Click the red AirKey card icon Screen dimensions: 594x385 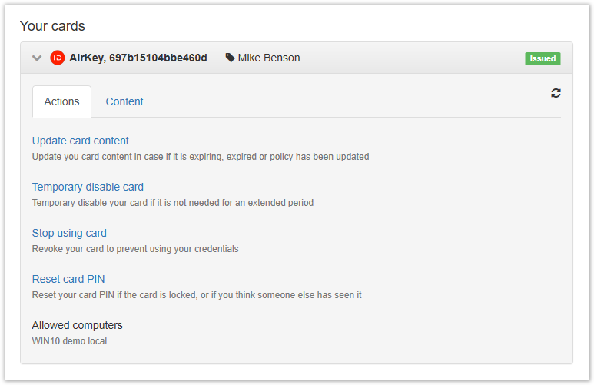pyautogui.click(x=57, y=58)
